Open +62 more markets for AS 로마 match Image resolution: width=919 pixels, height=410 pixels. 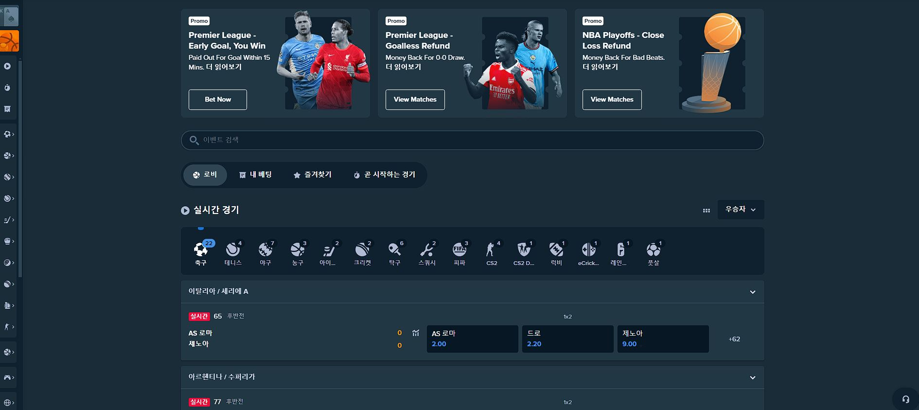click(x=734, y=339)
